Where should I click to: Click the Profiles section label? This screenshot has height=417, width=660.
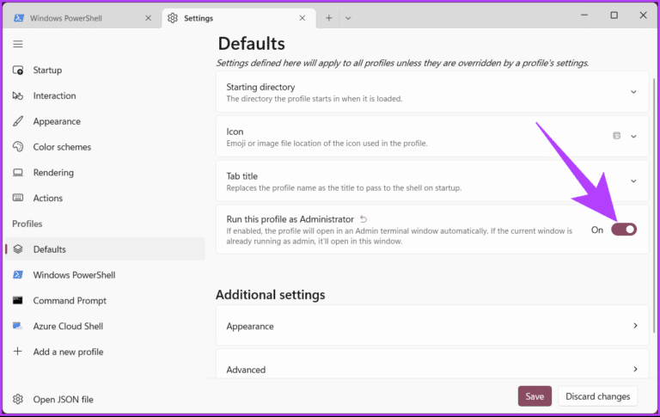(x=27, y=224)
